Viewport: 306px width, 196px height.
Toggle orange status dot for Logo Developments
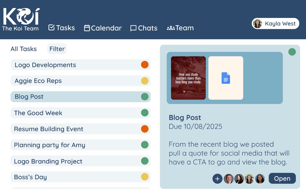point(145,65)
